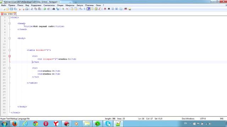The image size is (227, 127).
Task: Open the Поиск menu
Action: pyautogui.click(x=20, y=5)
